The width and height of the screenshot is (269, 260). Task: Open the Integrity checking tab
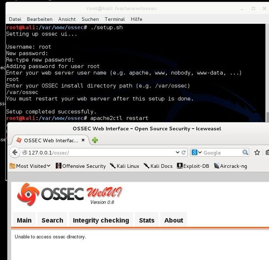[101, 220]
